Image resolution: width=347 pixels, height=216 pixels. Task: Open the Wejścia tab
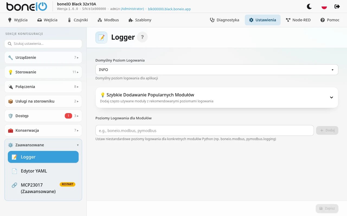coord(47,20)
